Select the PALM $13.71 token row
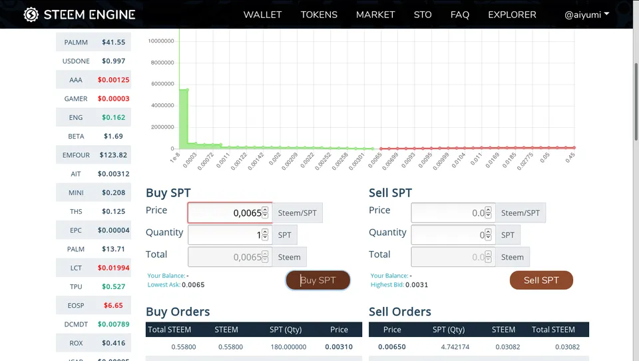639x361 pixels. tap(93, 248)
